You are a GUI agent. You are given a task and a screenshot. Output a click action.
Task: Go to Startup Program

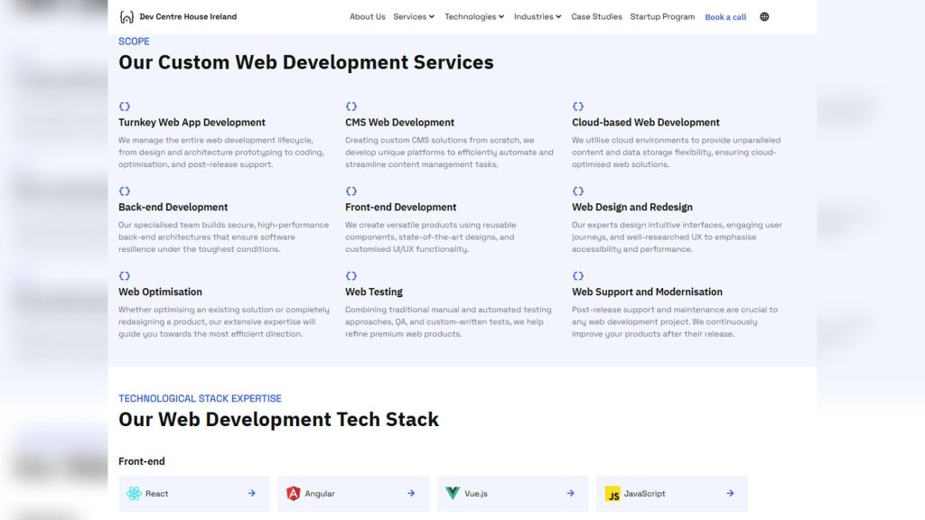pyautogui.click(x=662, y=16)
